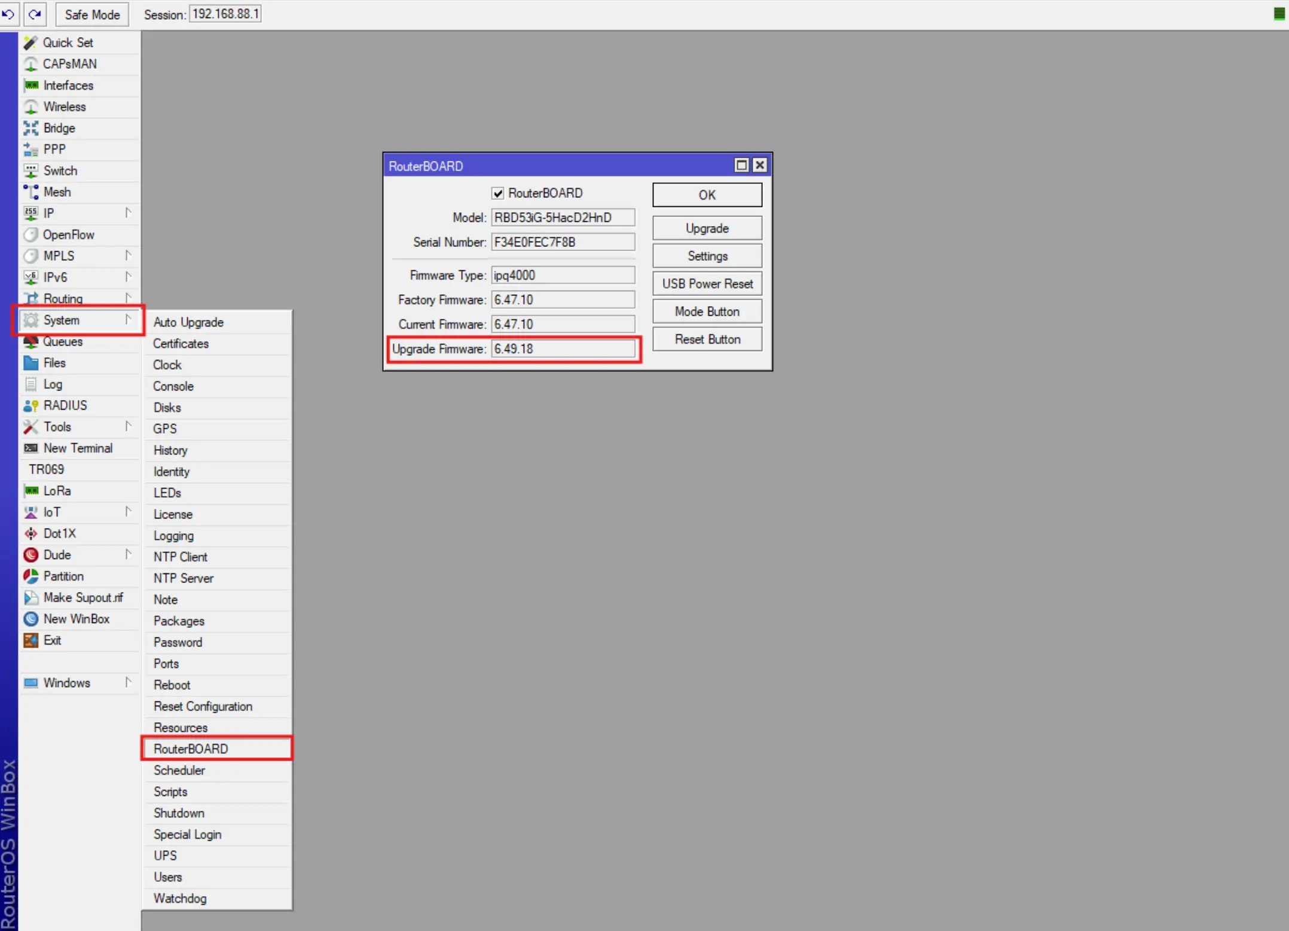Click the Settings button

[x=707, y=256]
